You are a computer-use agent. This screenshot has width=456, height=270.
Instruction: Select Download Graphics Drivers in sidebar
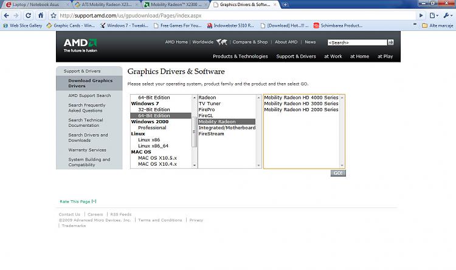(89, 83)
